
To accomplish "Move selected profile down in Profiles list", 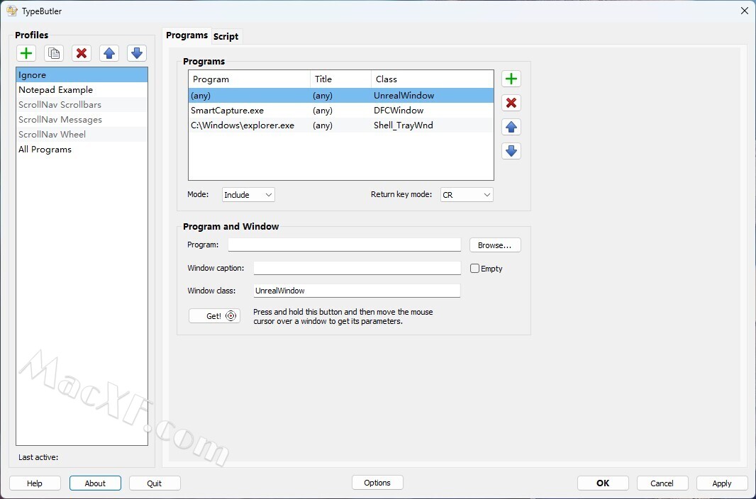I will (x=137, y=53).
